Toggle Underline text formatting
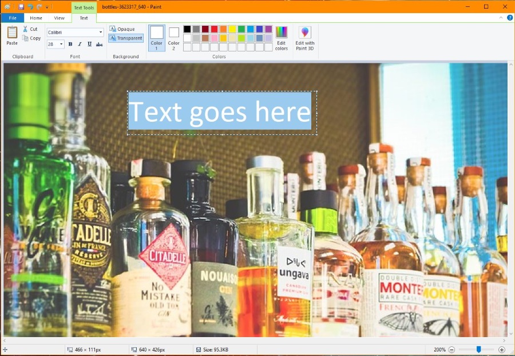The image size is (515, 356). 89,44
